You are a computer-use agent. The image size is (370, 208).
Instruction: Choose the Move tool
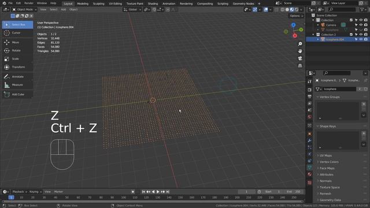pos(18,42)
